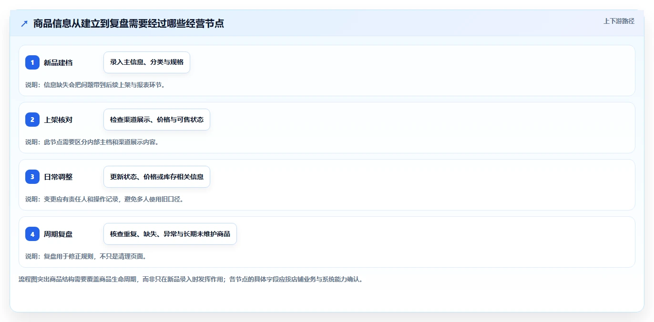This screenshot has height=322, width=654.
Task: Click the 上架核对 step name
Action: (58, 120)
